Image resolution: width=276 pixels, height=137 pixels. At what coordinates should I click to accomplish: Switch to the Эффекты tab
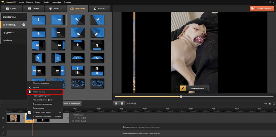tap(55, 9)
